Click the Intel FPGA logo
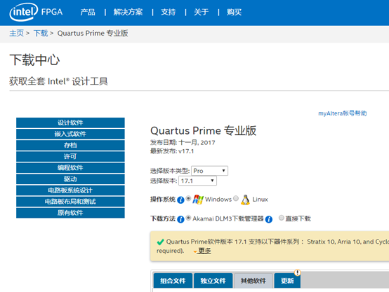Viewport: 389px width, 292px height. [36, 12]
